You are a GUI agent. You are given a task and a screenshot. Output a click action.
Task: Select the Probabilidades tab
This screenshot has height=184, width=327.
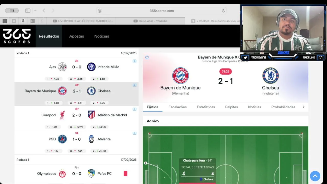point(283,107)
